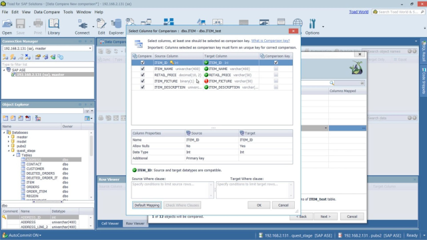
Task: Click the AutoCommit status bar icon
Action: tap(5, 235)
